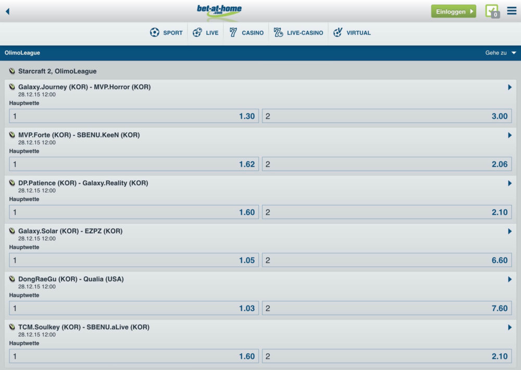
Task: Bet on DP.Patience at odds 1.60
Action: click(134, 212)
